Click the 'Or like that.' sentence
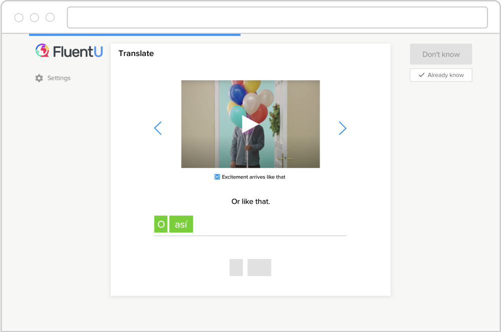501x332 pixels. click(250, 201)
